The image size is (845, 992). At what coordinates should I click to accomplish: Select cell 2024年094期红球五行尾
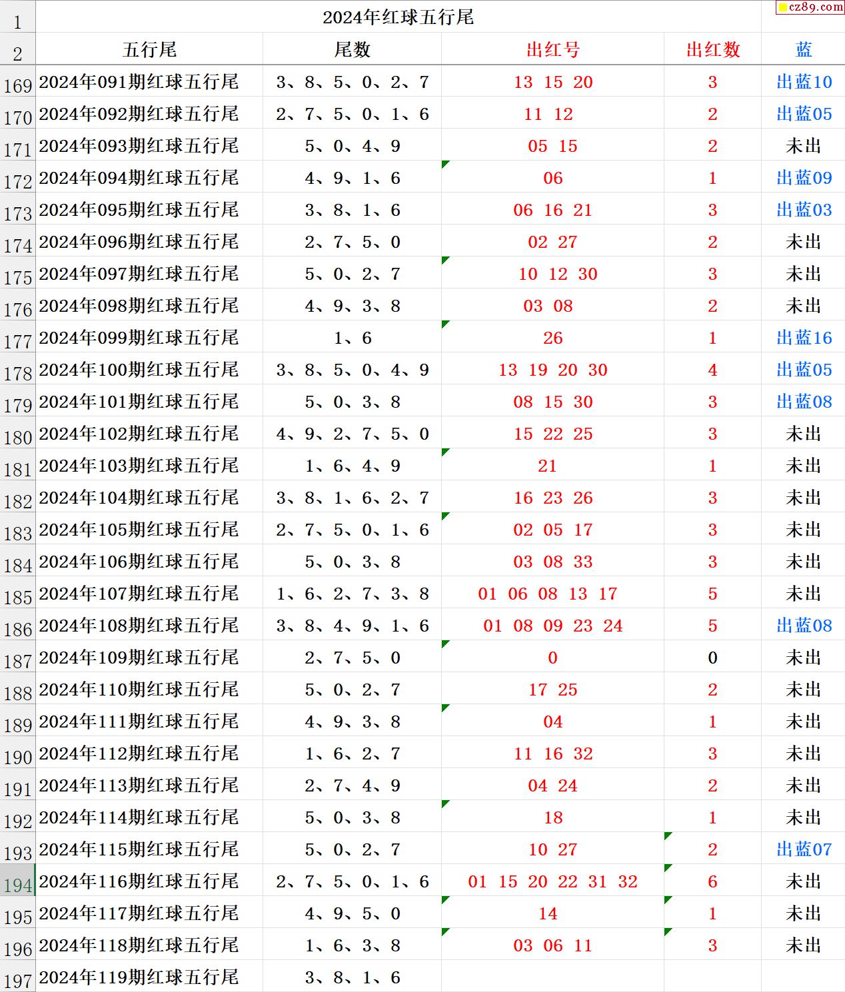149,178
